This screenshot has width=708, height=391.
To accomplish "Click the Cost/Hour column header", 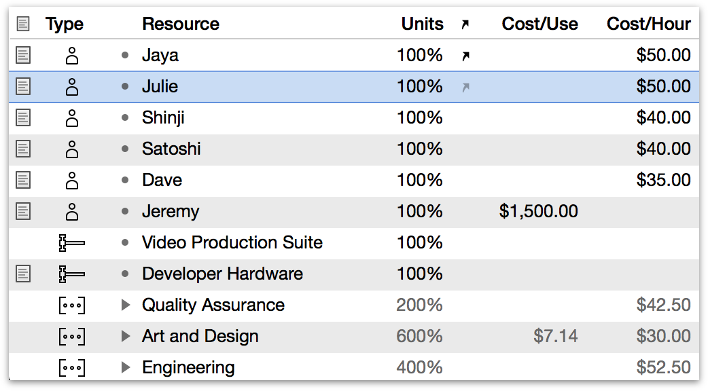I will coord(648,24).
